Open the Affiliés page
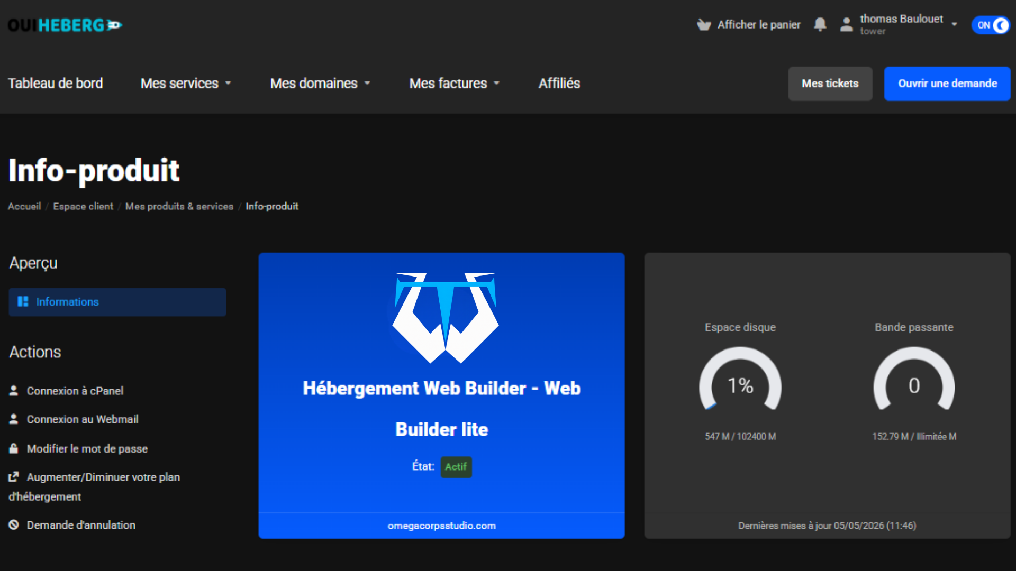Viewport: 1016px width, 571px height. pos(559,84)
